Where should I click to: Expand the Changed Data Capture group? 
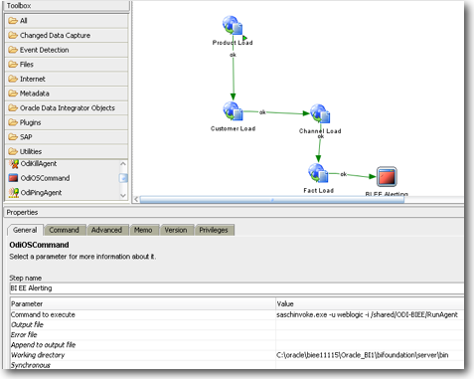[67, 35]
